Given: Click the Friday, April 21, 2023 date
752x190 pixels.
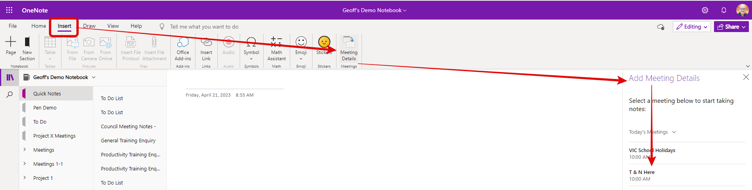Looking at the screenshot, I should point(208,95).
